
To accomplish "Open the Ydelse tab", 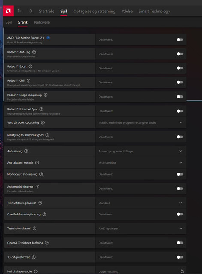I will [x=127, y=11].
